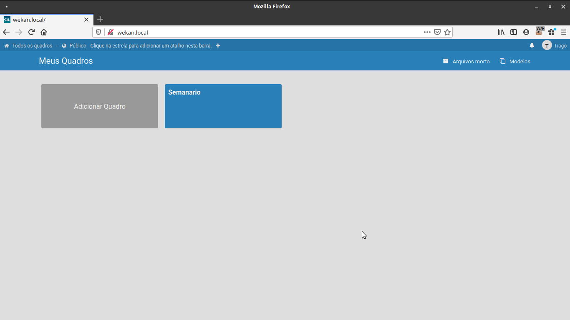Open the Firefox hamburger menu
The image size is (570, 320).
coord(563,32)
